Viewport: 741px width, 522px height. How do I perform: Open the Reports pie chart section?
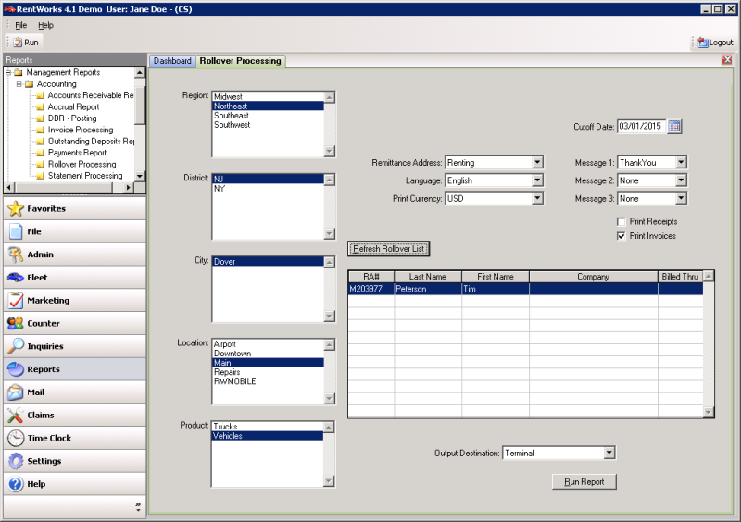[75, 369]
